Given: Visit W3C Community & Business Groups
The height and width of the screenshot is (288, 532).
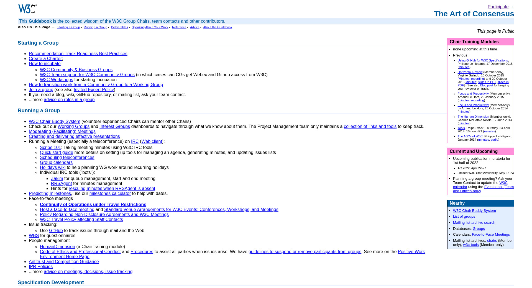Looking at the screenshot, I should pos(76,70).
